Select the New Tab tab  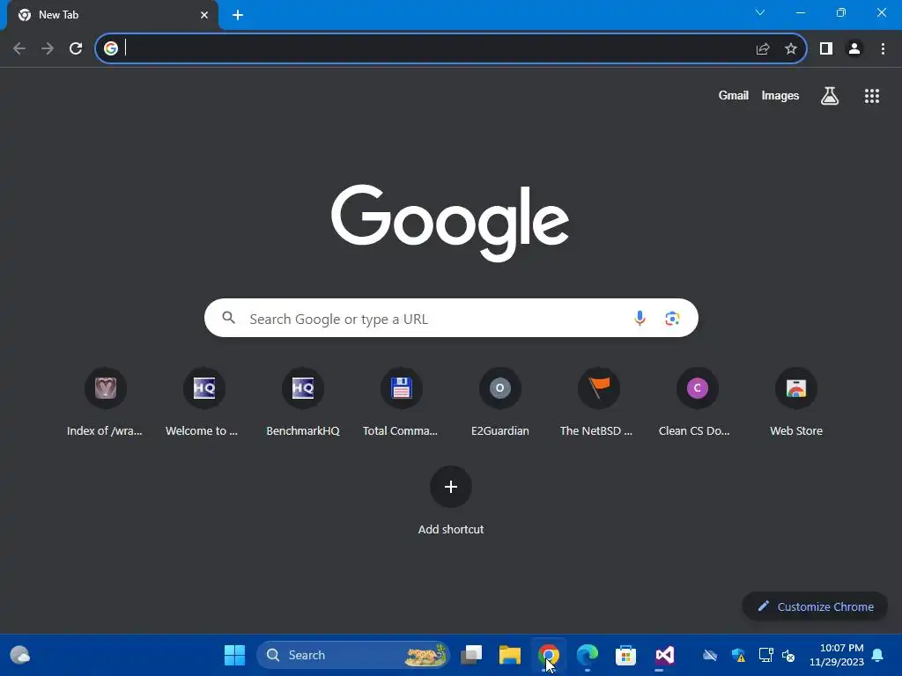(112, 15)
